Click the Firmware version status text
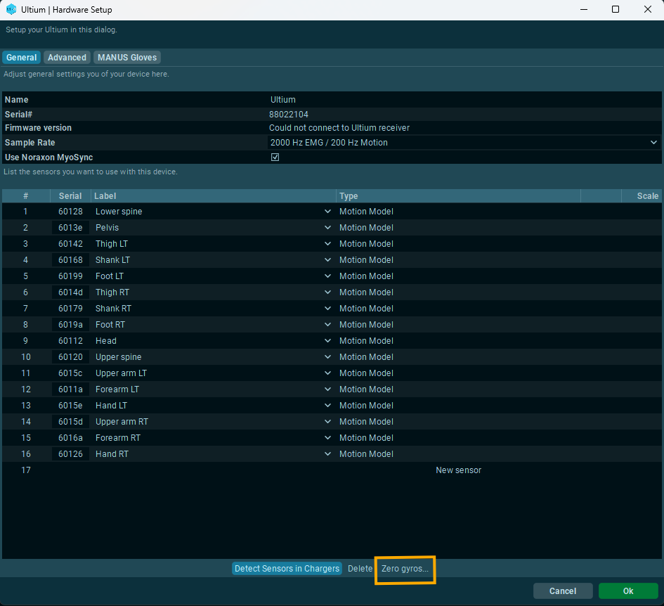The height and width of the screenshot is (606, 664). [339, 128]
